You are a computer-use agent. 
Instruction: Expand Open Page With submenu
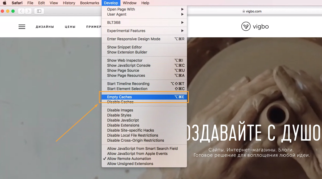[x=144, y=9]
